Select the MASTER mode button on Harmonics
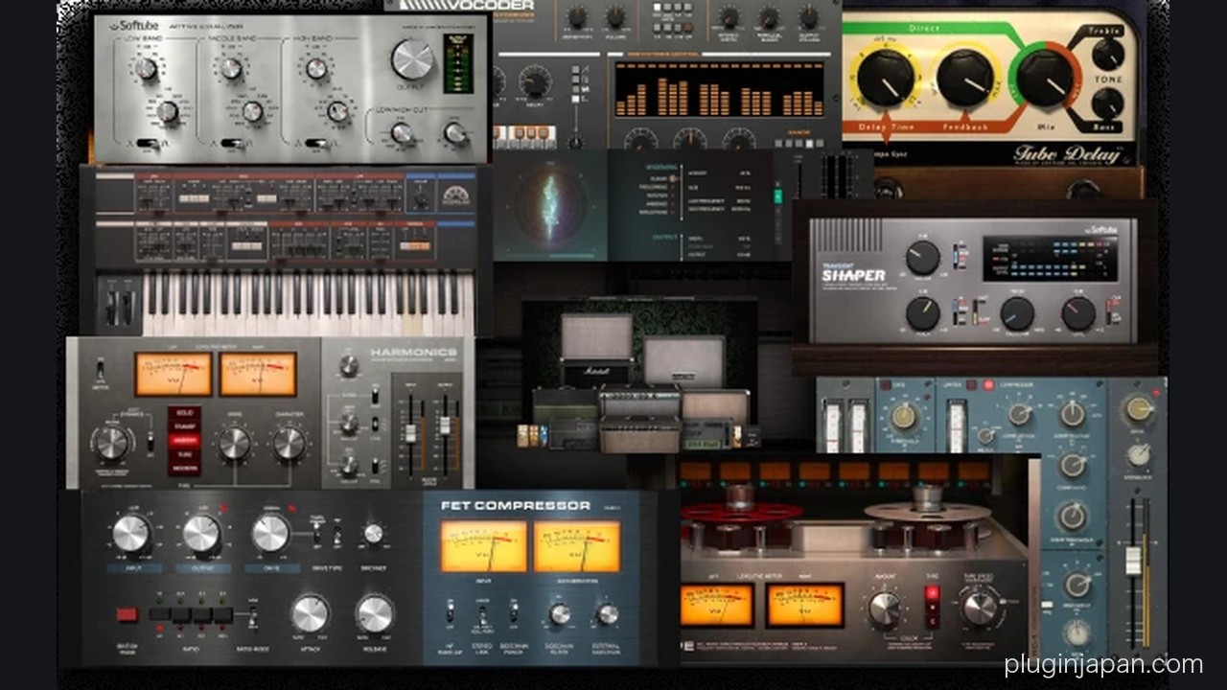 tap(183, 441)
